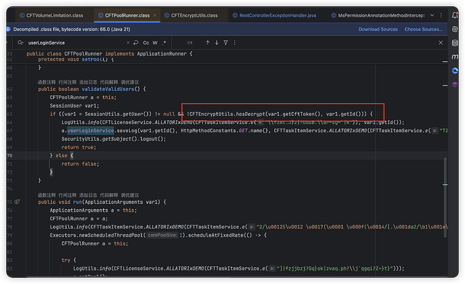The image size is (465, 284).
Task: Click hasDecrypt in the if condition
Action: 250,114
